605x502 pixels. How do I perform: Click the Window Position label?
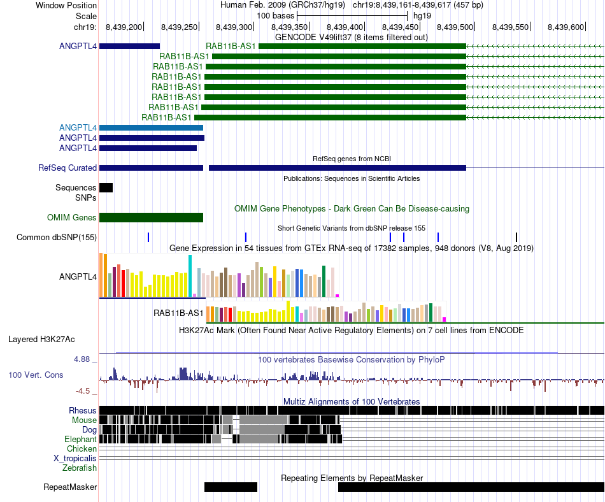tap(66, 5)
